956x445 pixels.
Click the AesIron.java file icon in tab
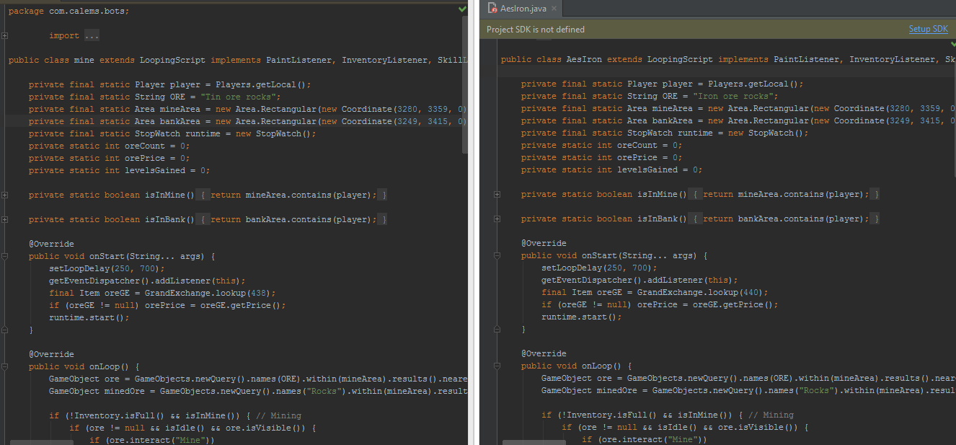click(x=492, y=9)
